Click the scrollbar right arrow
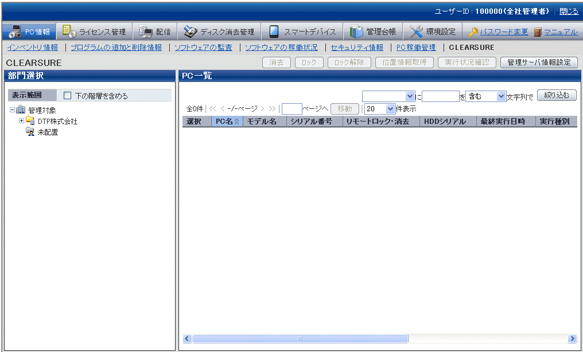 tap(572, 339)
